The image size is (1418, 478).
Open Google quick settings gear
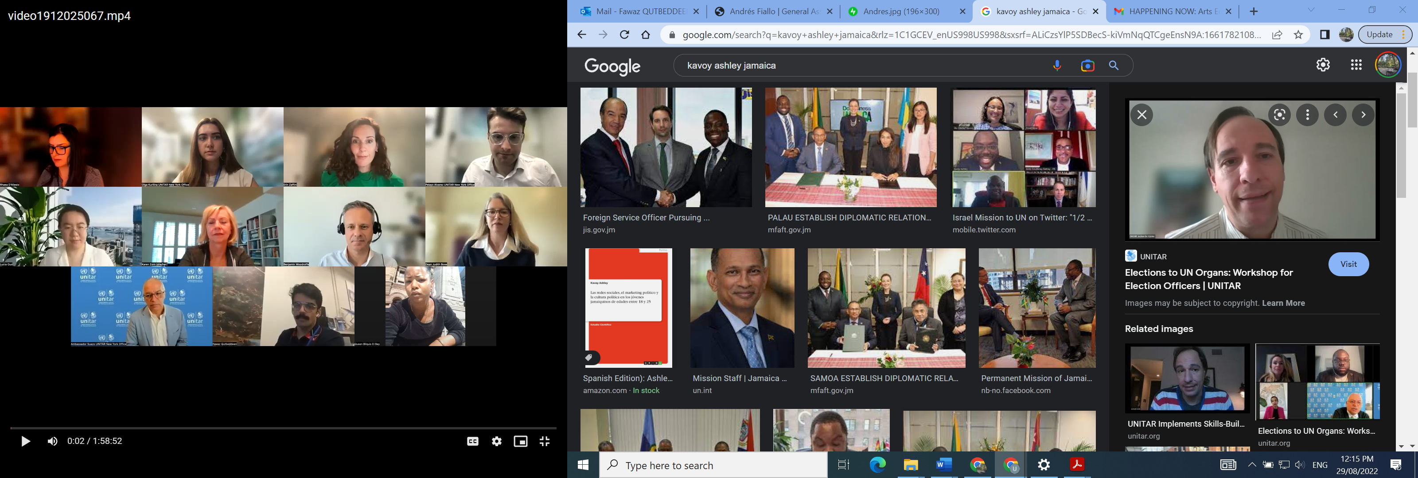coord(1323,65)
